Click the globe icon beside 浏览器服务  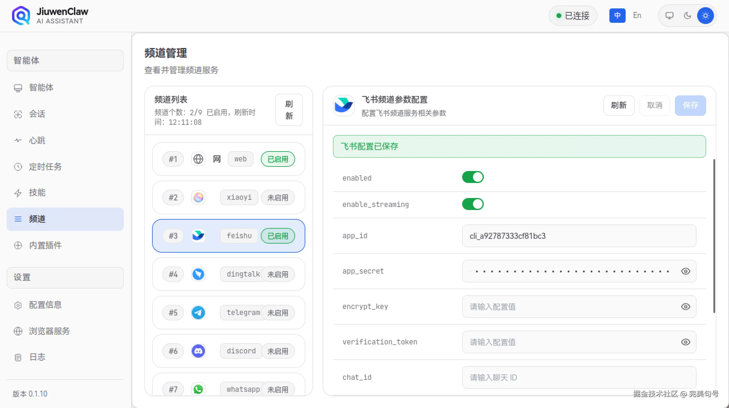pyautogui.click(x=18, y=331)
